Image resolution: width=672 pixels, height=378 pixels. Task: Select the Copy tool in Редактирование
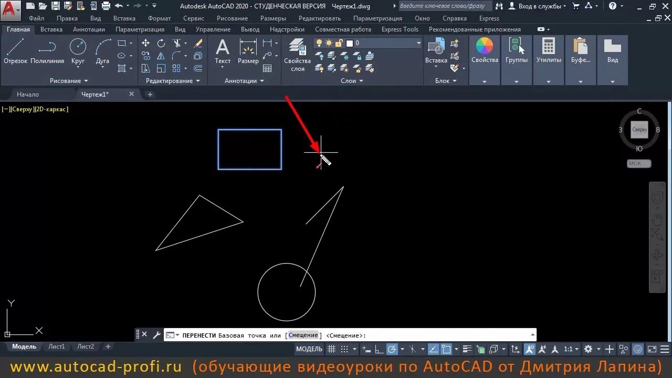(146, 56)
